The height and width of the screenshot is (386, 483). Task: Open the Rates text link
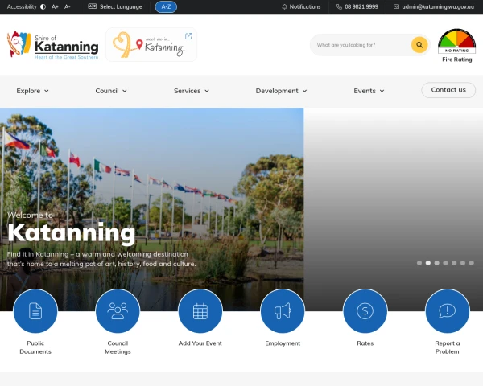click(365, 343)
